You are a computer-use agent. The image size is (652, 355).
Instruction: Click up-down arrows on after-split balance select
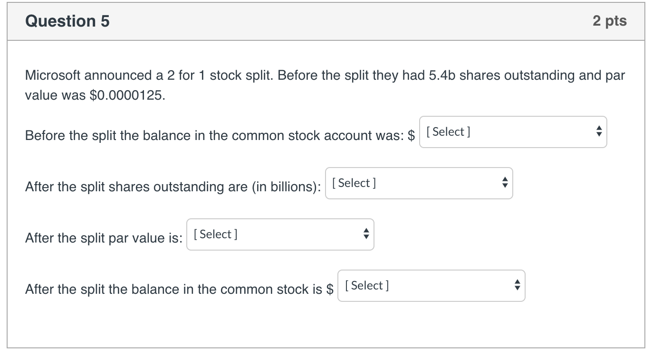coord(517,285)
